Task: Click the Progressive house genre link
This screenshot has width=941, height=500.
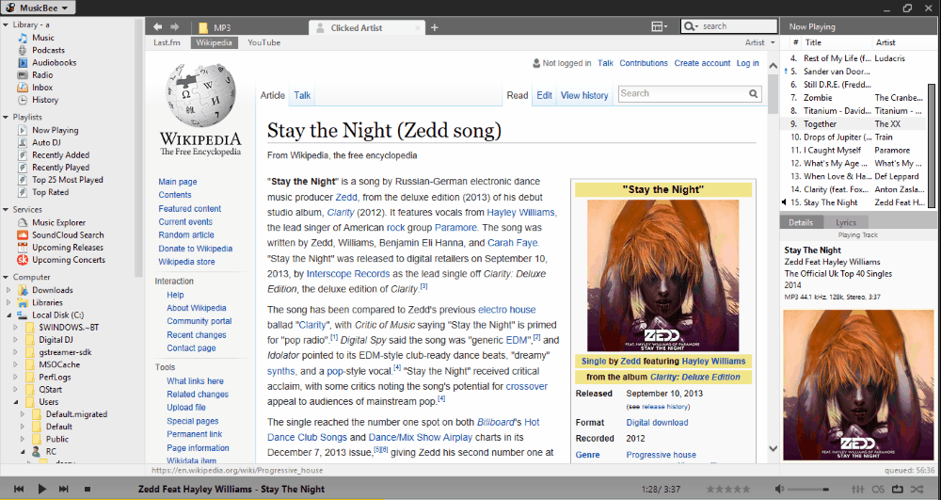Action: point(661,455)
